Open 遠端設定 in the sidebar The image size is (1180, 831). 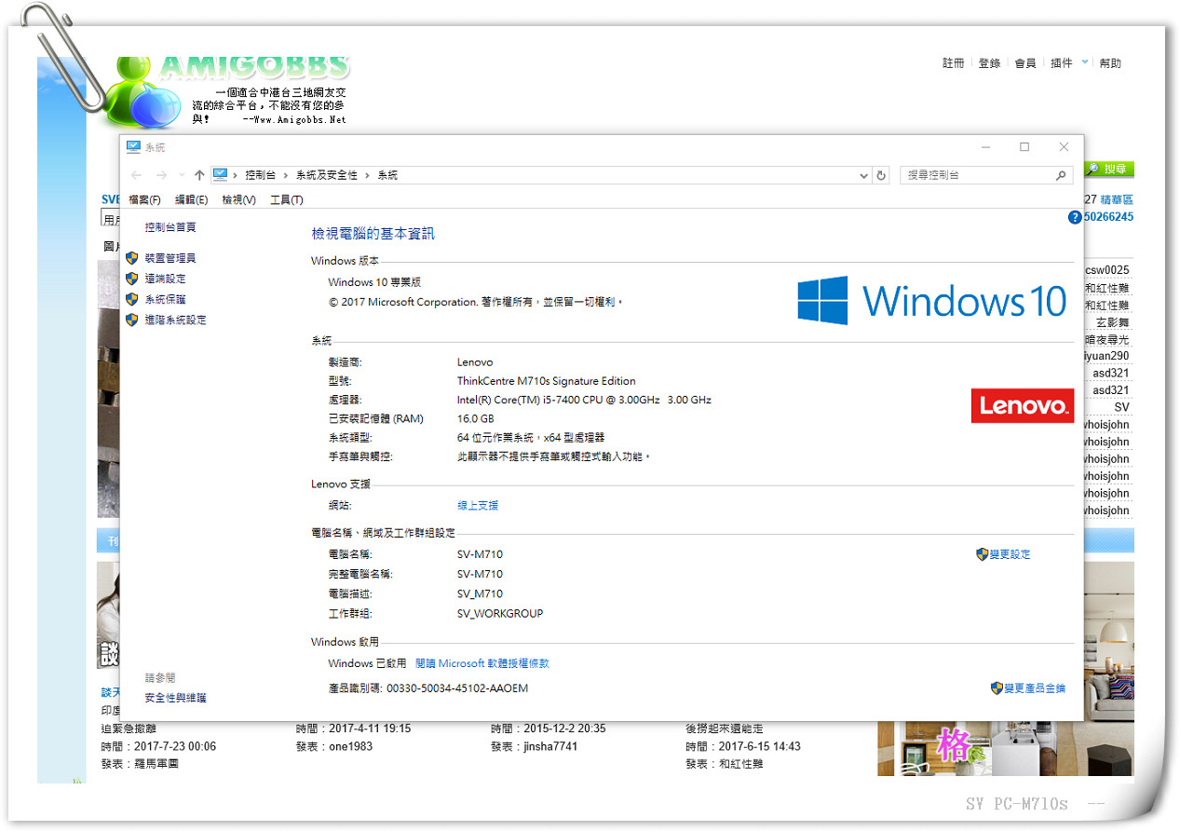(x=165, y=279)
